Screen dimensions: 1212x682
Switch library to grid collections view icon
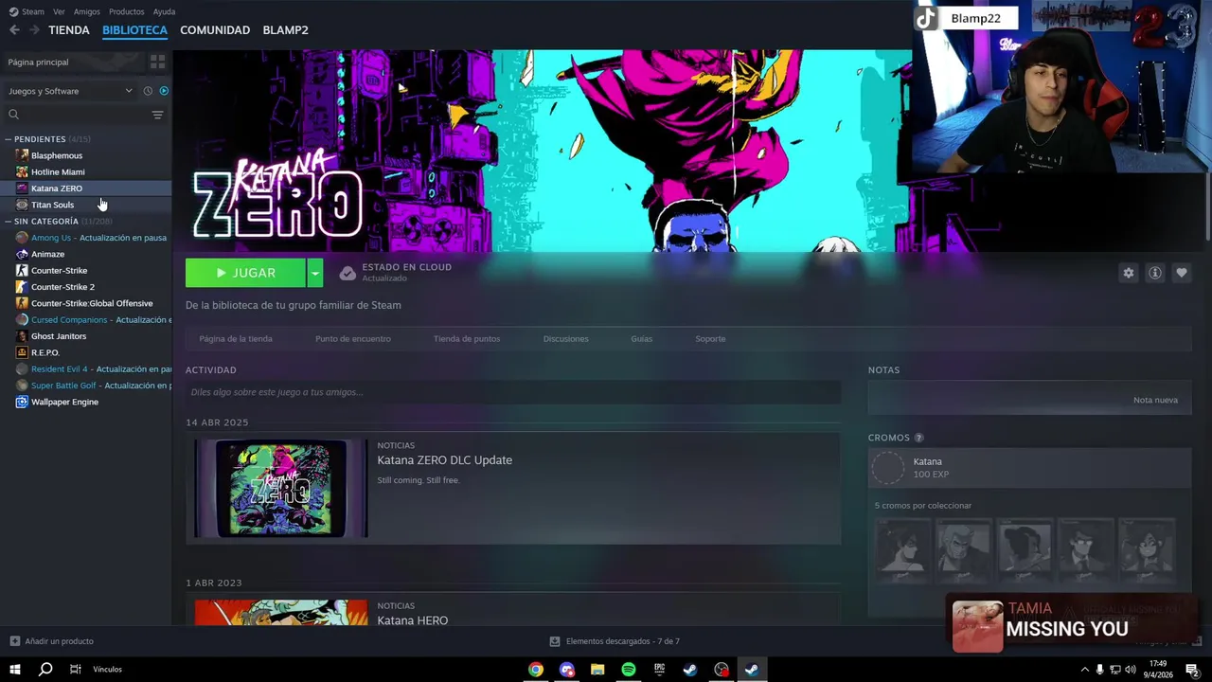pyautogui.click(x=157, y=62)
